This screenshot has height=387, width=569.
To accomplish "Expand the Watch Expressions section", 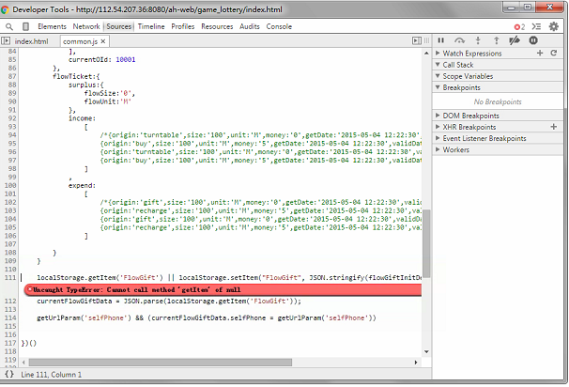I will coord(438,54).
